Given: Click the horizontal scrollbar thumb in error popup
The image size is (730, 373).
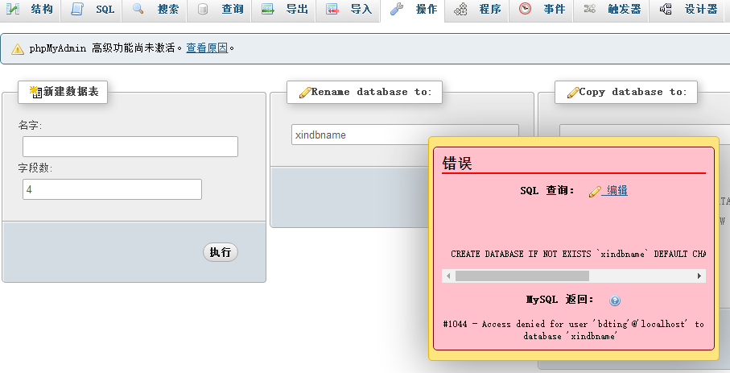Looking at the screenshot, I should (x=522, y=276).
